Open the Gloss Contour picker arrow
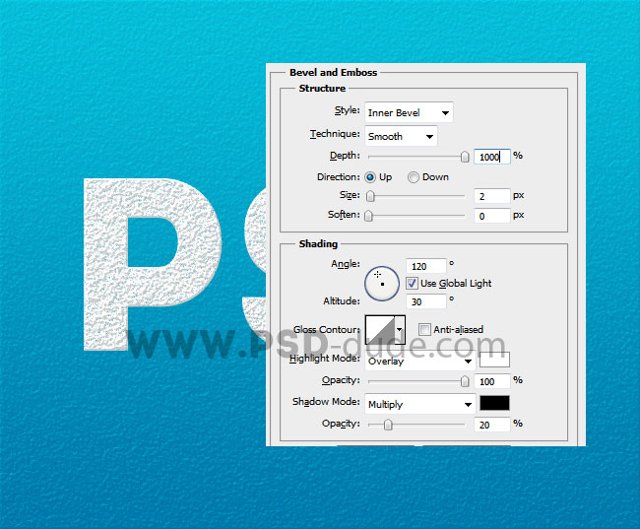 click(x=400, y=330)
